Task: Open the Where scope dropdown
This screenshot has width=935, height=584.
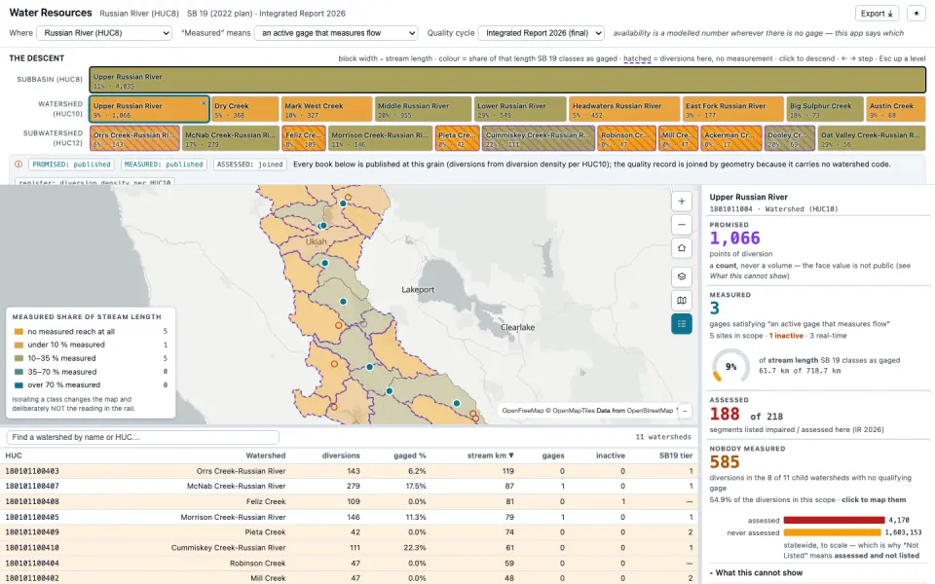Action: coord(104,33)
